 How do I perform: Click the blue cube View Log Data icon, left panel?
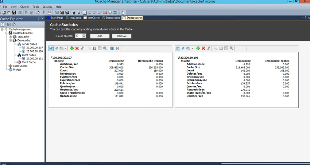point(56,48)
